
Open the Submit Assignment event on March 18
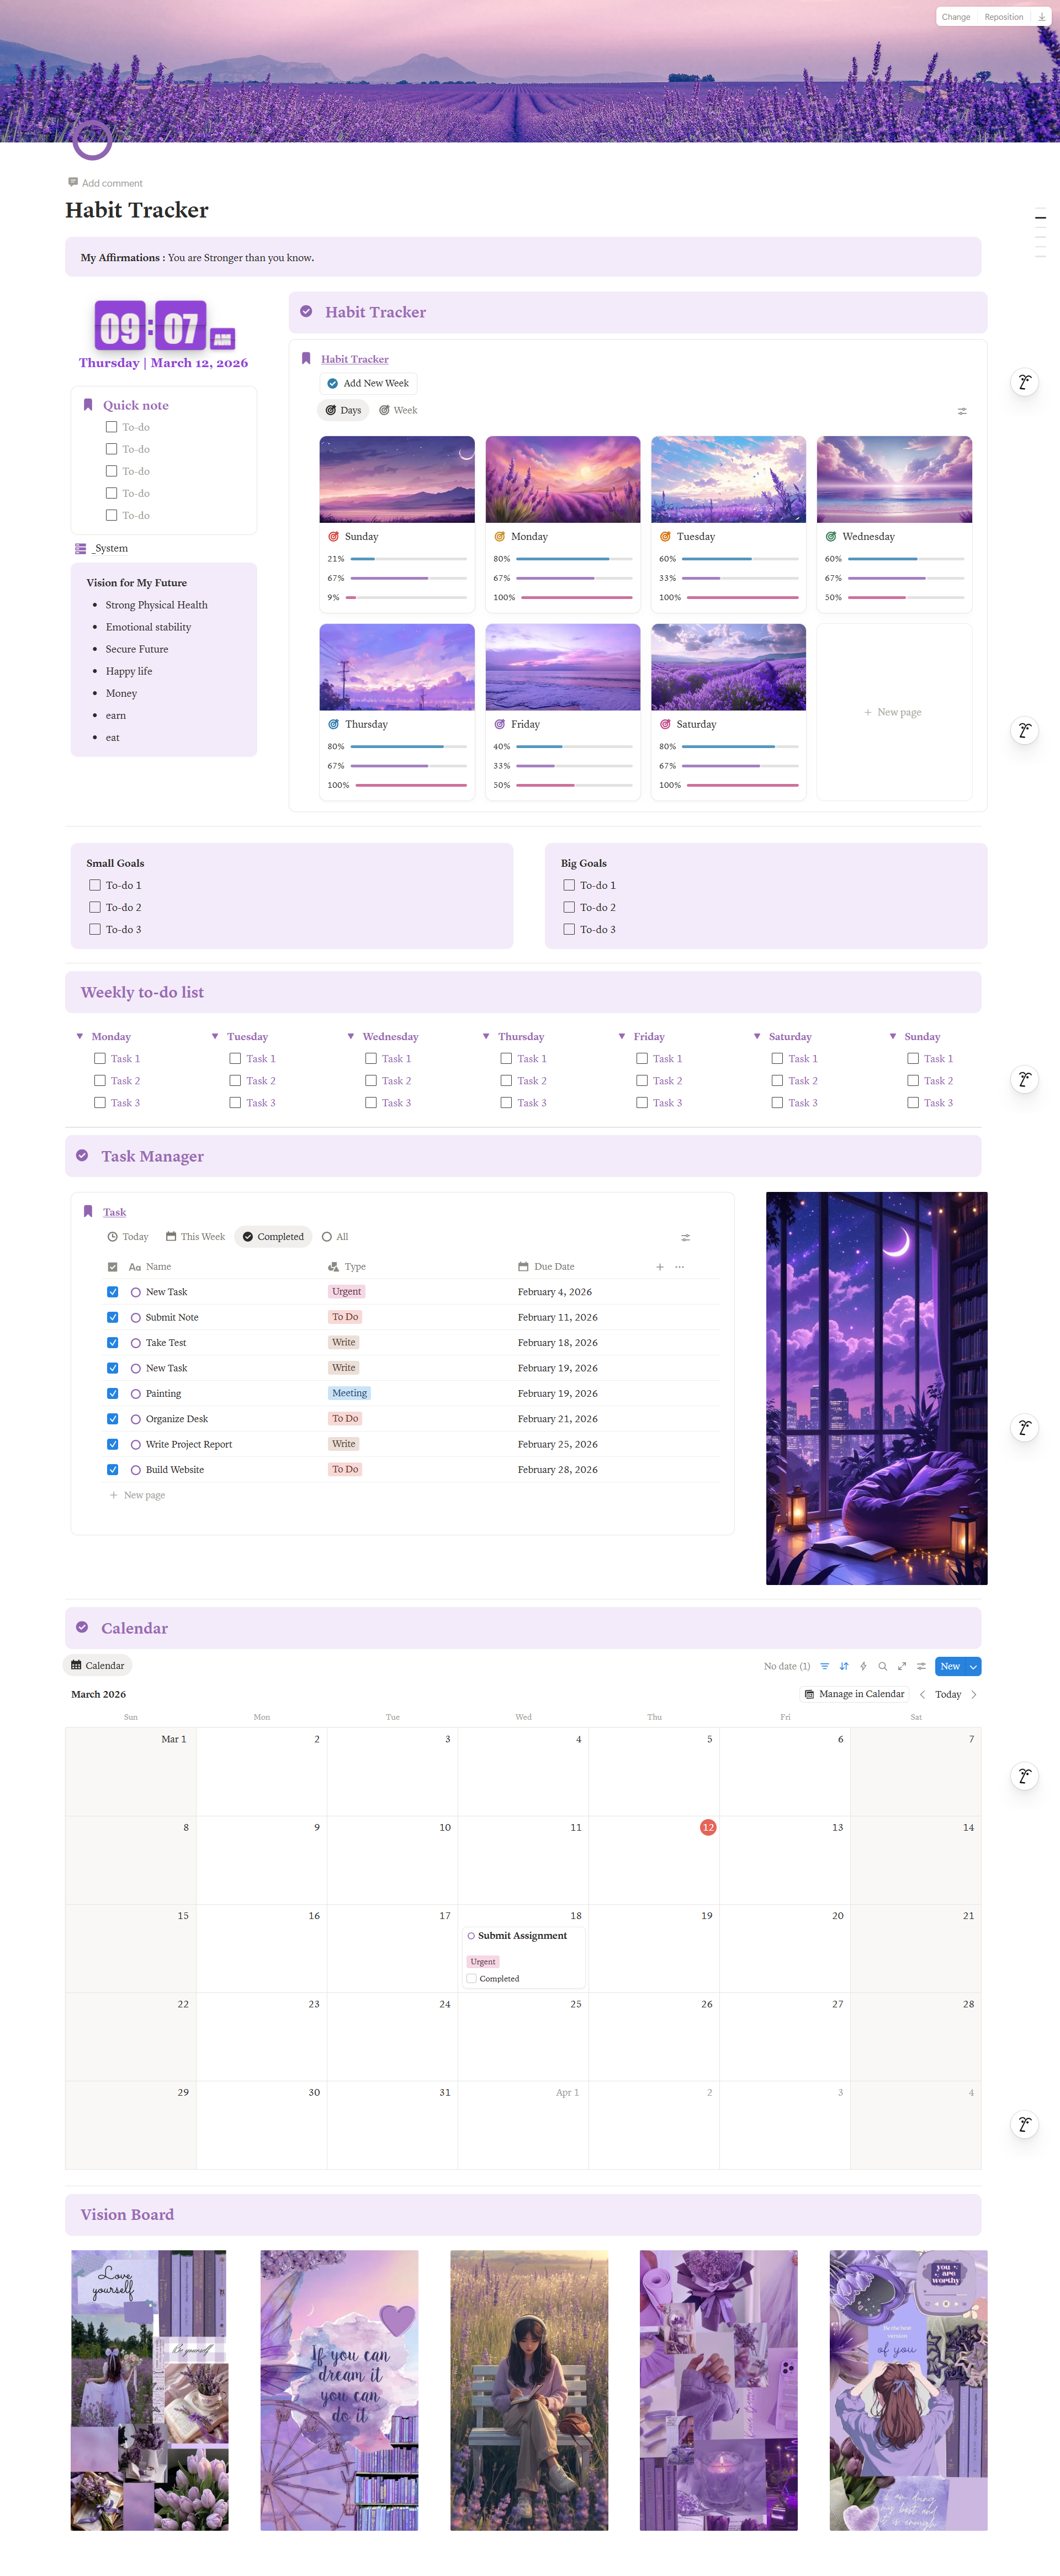(523, 1936)
